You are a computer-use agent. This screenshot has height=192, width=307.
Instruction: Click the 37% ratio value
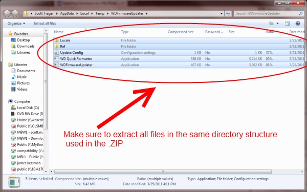(269, 53)
